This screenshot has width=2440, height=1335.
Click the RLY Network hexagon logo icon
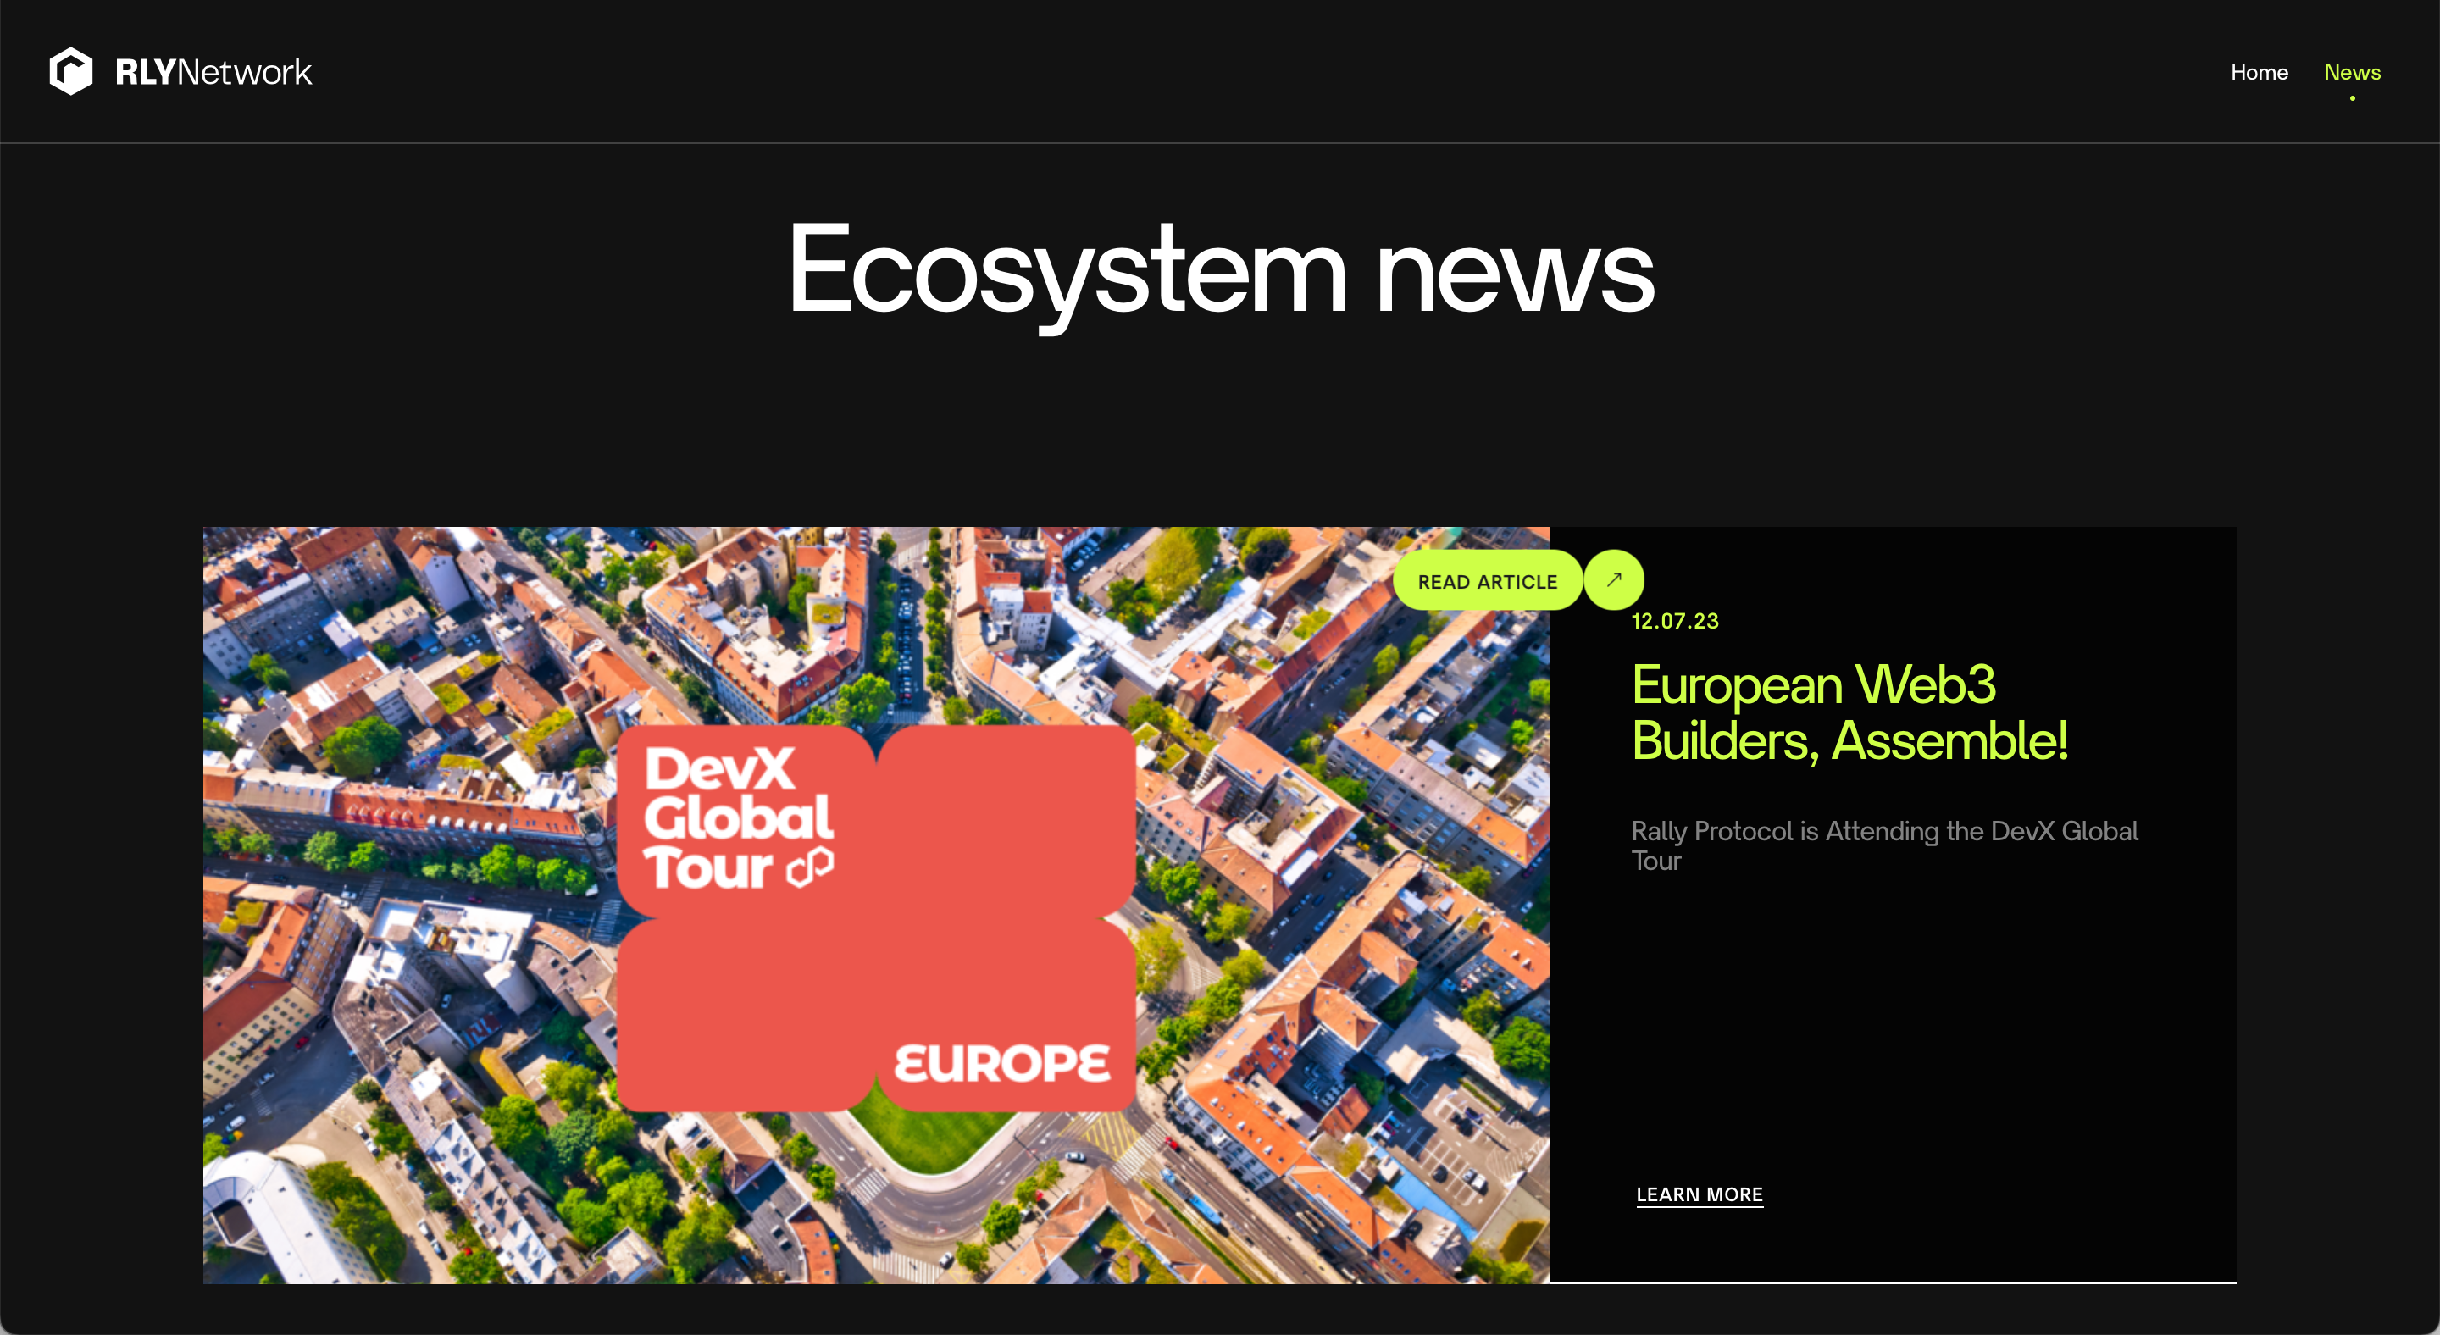71,71
